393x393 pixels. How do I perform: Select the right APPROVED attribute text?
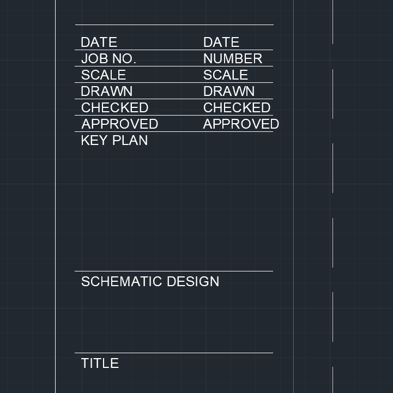tap(241, 124)
